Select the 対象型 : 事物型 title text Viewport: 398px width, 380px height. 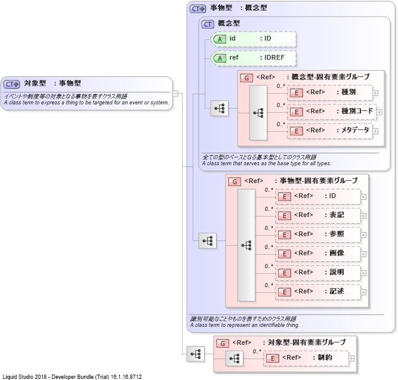(x=53, y=84)
